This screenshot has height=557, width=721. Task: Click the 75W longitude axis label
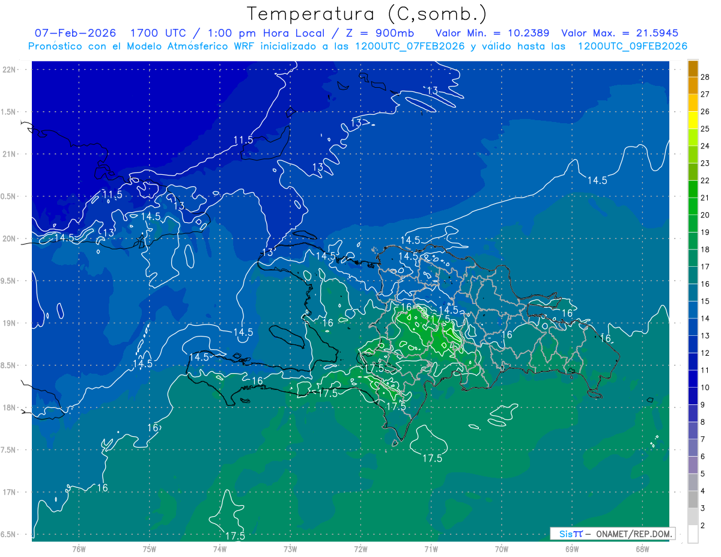[x=149, y=549]
